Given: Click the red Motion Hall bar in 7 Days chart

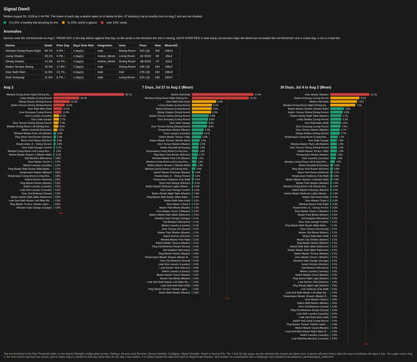Looking at the screenshot, I should 223,94.
